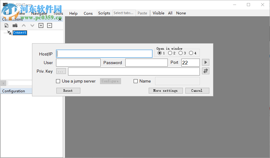Move item down with the down arrow icon
The height and width of the screenshot is (158, 270).
coord(32,25)
